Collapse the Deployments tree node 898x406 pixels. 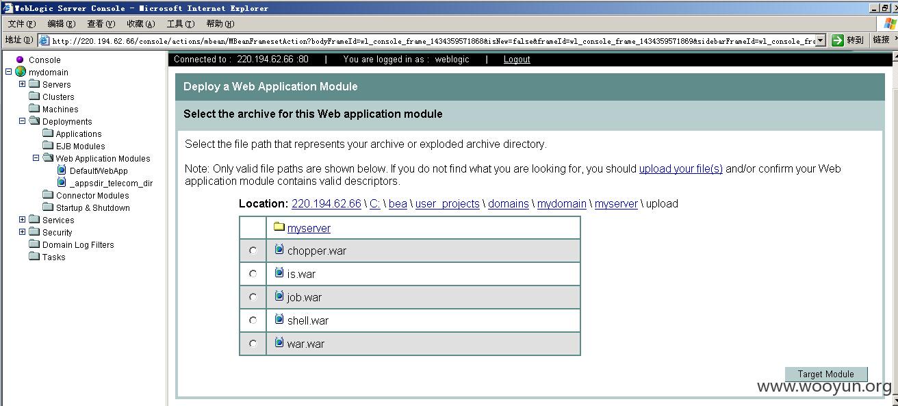tap(22, 121)
